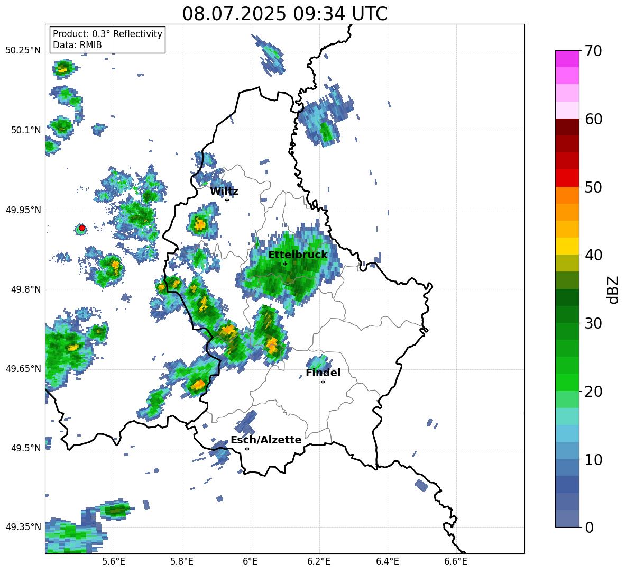Click the 5.6°E longitude label
This screenshot has width=626, height=572.
pos(114,561)
